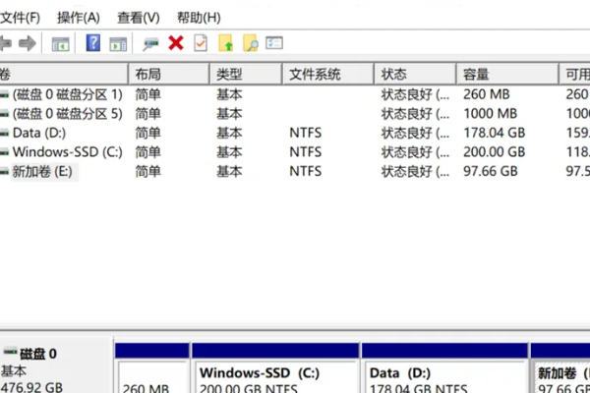590x393 pixels.
Task: Open the 帮助(H) menu
Action: click(198, 18)
